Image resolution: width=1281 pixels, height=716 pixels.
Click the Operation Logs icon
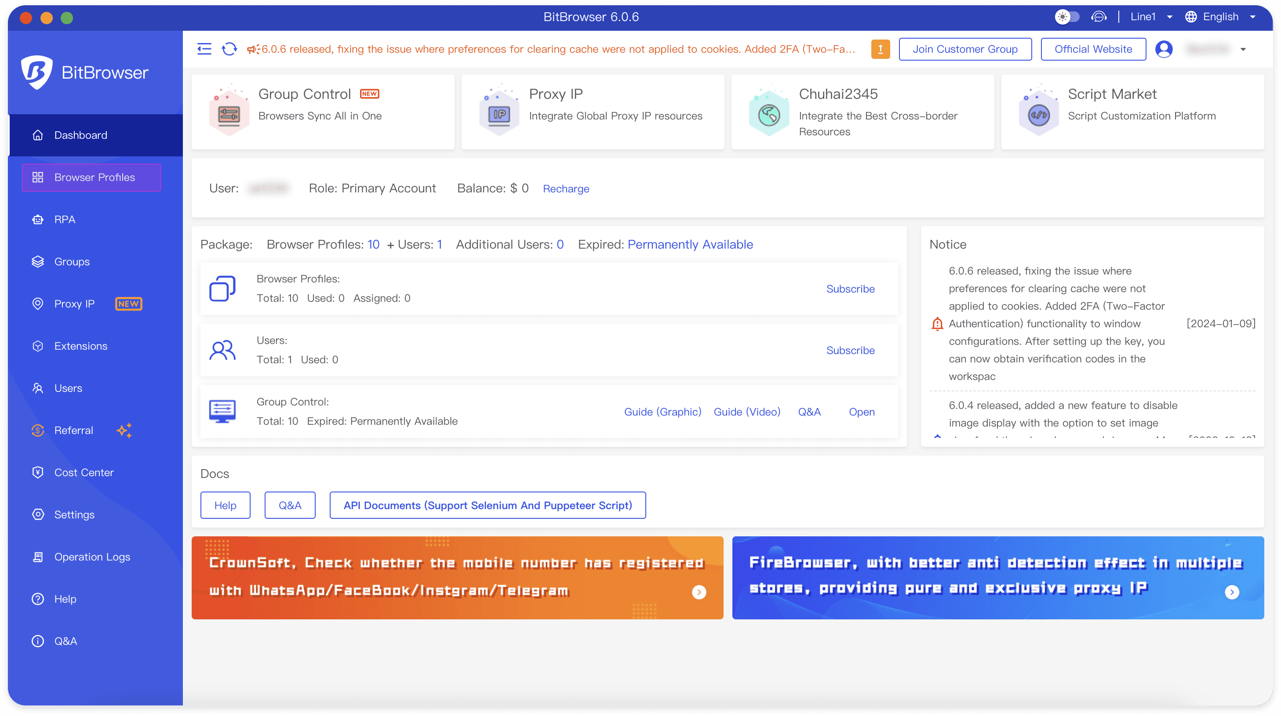pos(38,557)
